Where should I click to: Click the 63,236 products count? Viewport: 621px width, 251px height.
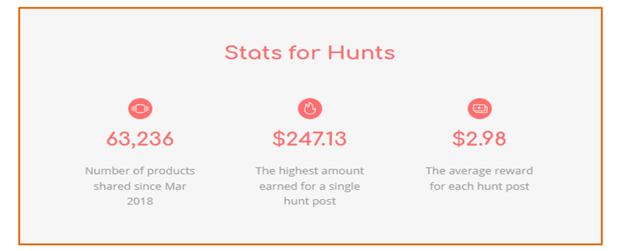coord(140,139)
